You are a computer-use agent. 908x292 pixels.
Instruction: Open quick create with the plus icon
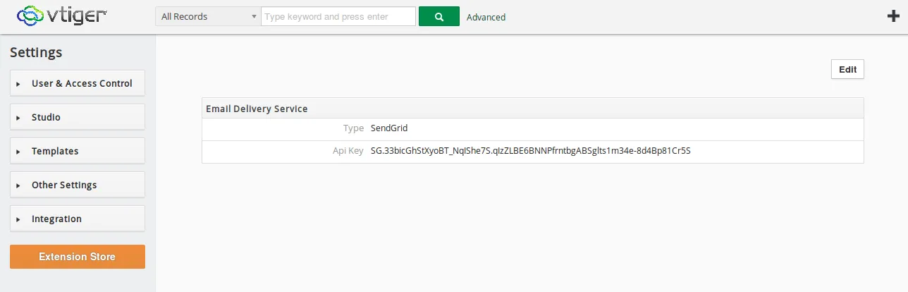[x=892, y=17]
